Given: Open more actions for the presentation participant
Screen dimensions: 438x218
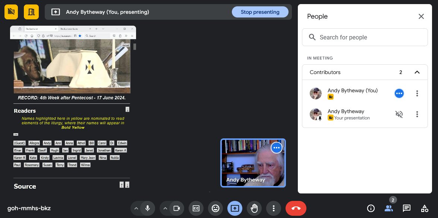Looking at the screenshot, I should coord(417,114).
